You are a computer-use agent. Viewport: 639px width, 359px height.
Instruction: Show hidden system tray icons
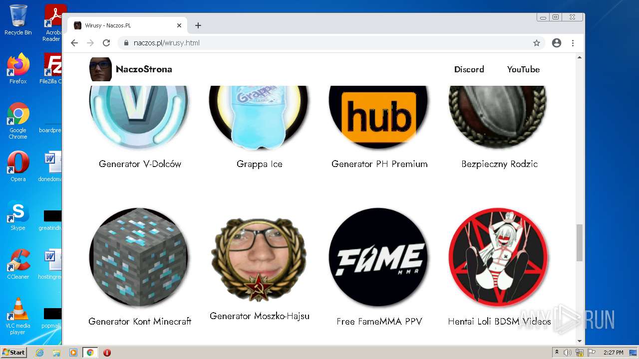[x=557, y=353]
